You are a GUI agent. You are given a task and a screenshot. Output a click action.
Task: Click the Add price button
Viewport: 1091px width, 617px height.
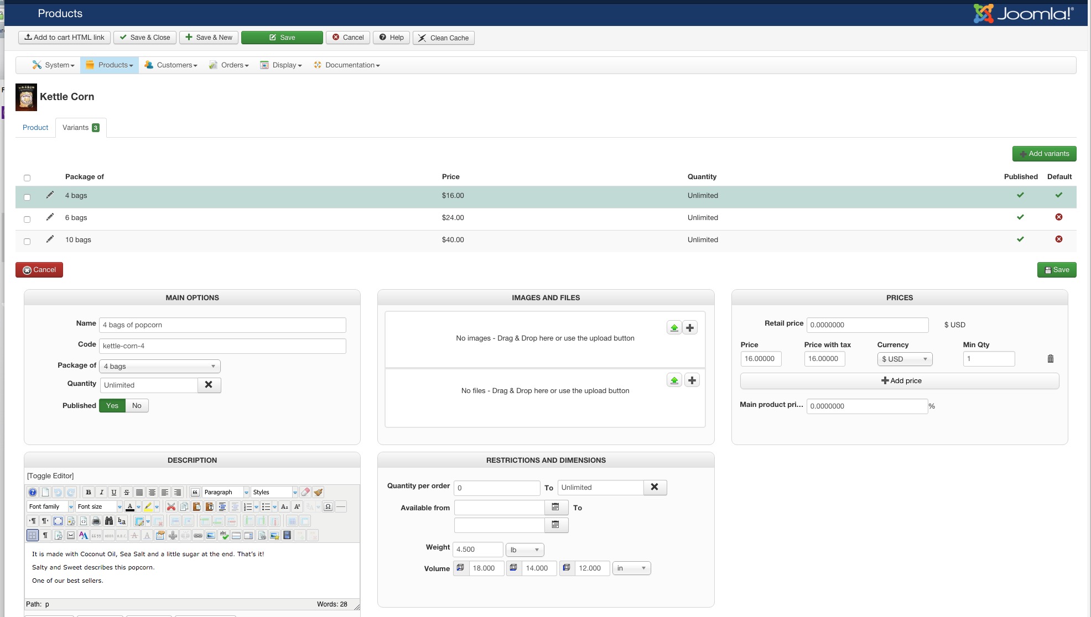point(900,381)
